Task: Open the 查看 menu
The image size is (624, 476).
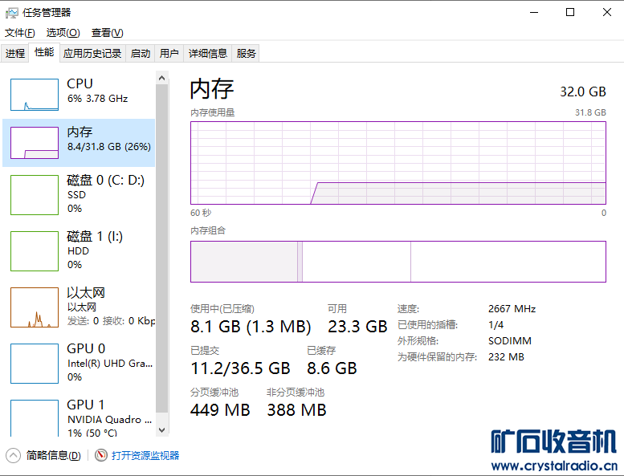Action: point(107,33)
